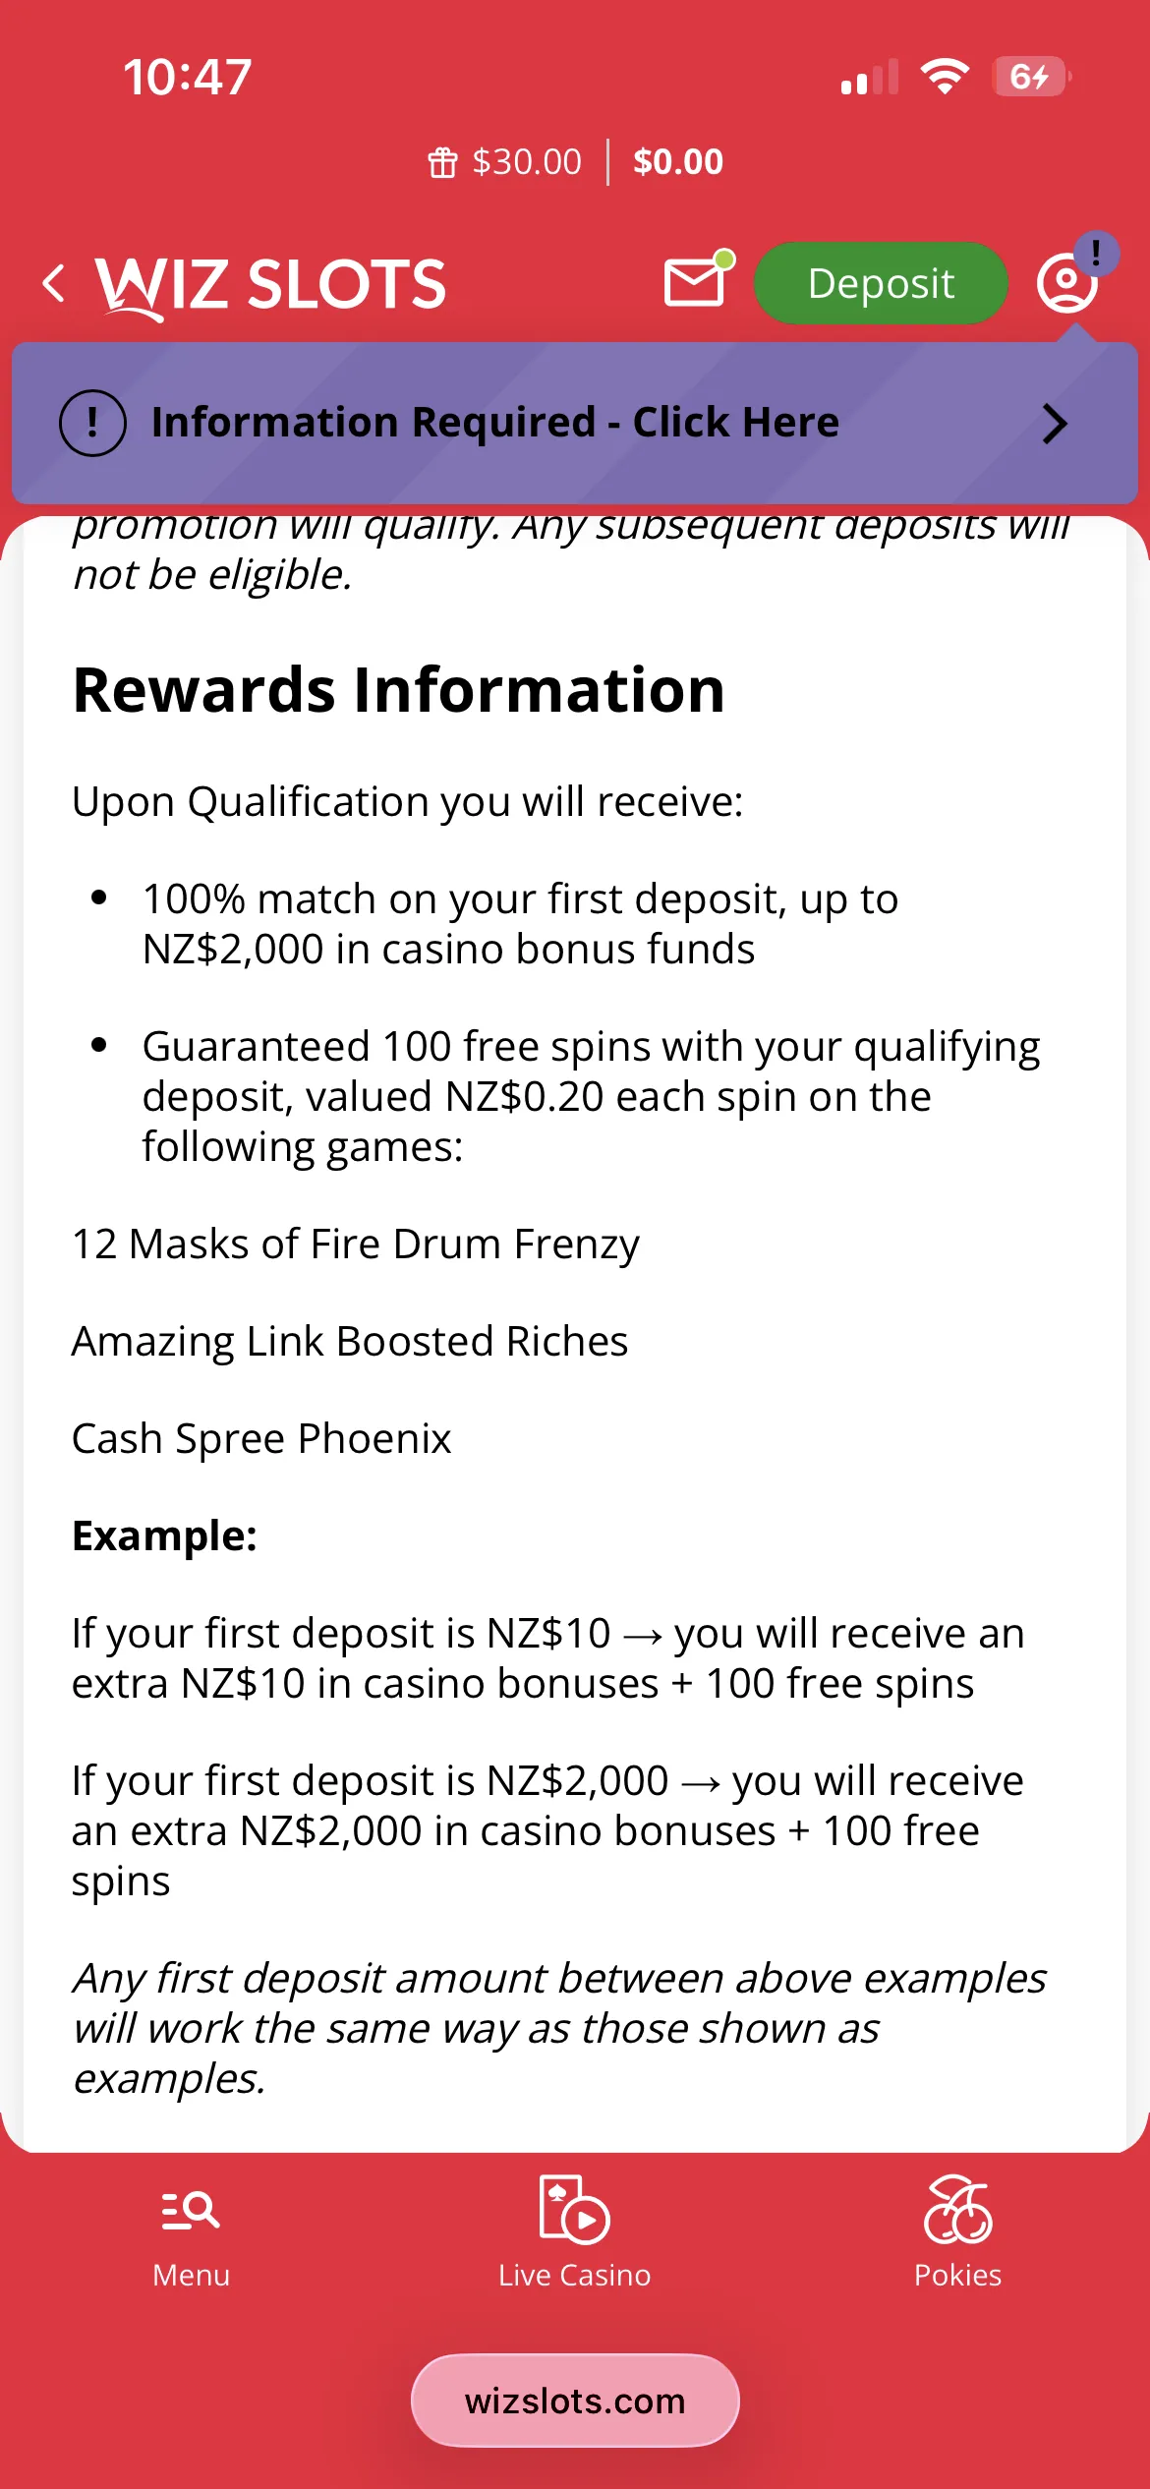
Task: Tap the Pokies cherries icon
Action: tap(957, 2210)
